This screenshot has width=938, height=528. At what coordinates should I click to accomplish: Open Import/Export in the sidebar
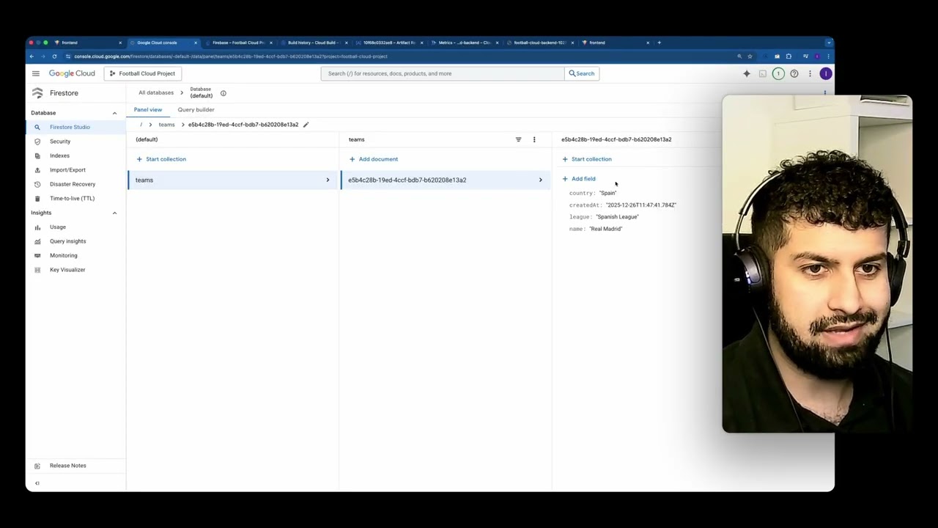pos(75,170)
